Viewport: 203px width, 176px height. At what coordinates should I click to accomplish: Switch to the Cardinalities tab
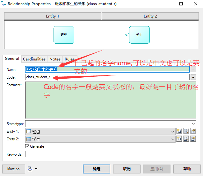[34, 59]
